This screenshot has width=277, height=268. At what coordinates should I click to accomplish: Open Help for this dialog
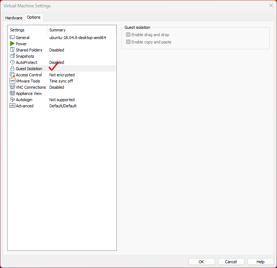(260, 262)
